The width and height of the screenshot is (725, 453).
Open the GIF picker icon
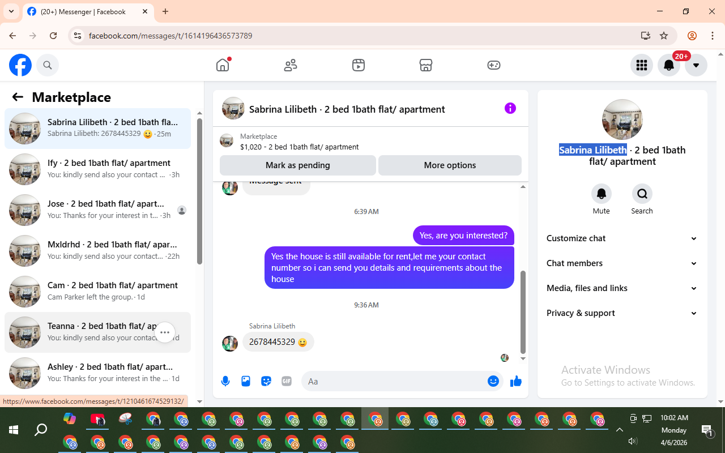(287, 381)
